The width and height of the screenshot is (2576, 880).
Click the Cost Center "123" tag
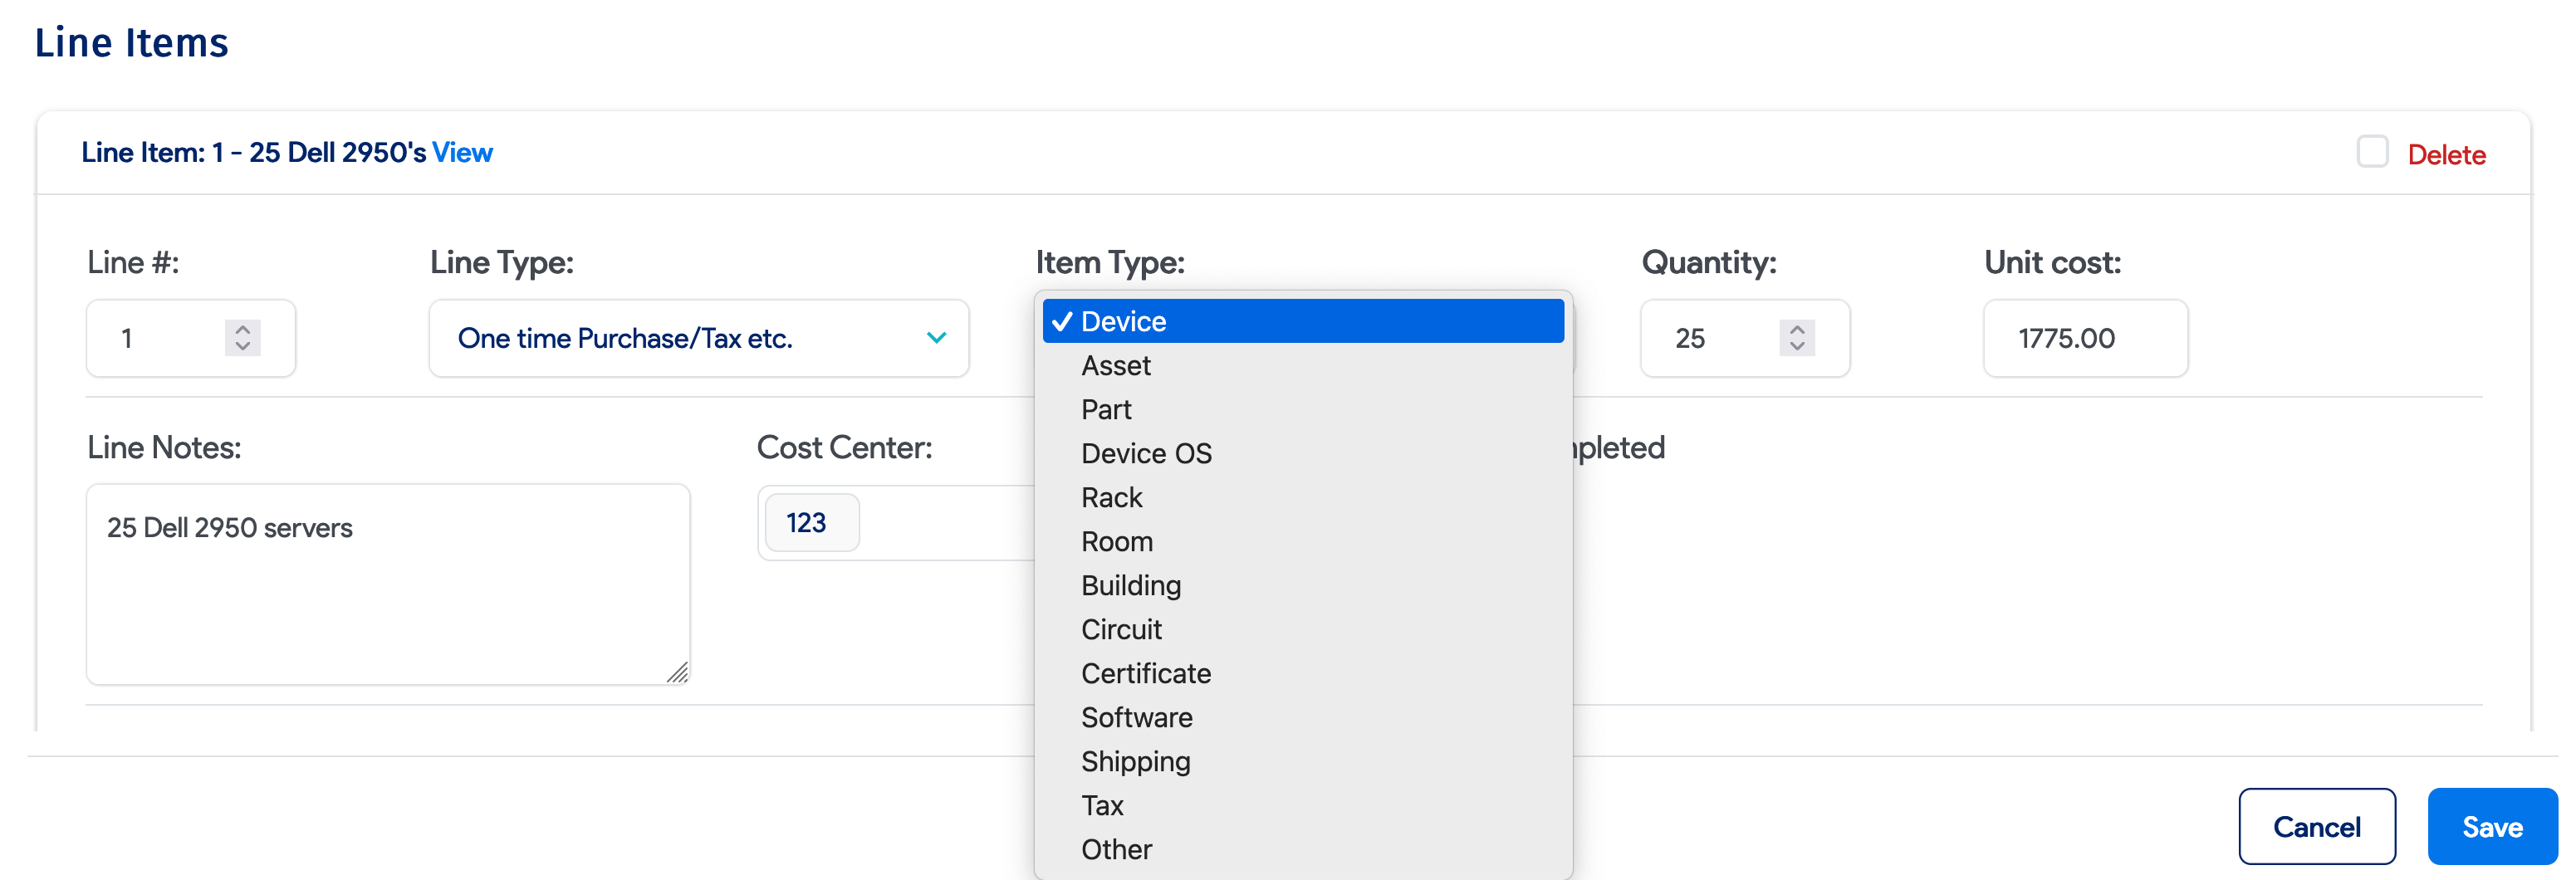810,521
